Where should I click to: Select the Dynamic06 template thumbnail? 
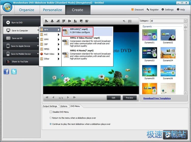point(168,71)
